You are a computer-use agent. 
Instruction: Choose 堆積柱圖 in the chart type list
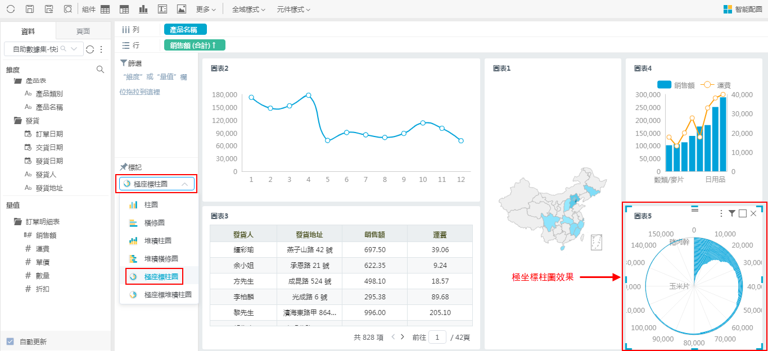click(x=159, y=240)
